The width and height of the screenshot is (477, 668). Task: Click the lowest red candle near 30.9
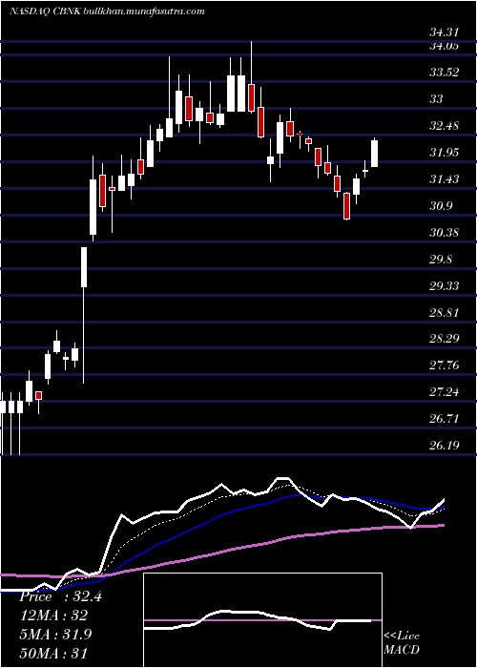pyautogui.click(x=346, y=206)
